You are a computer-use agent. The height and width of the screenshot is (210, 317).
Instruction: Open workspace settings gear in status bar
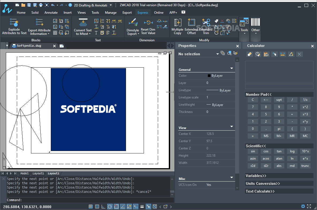click(x=303, y=206)
